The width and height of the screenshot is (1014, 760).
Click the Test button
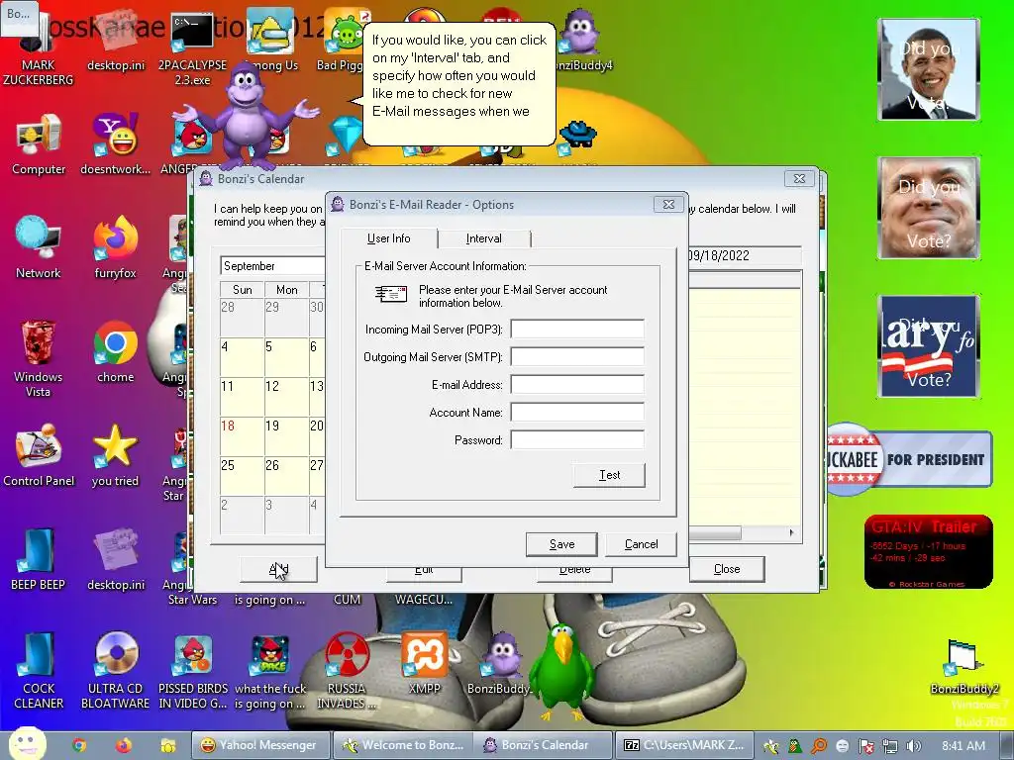pyautogui.click(x=609, y=475)
